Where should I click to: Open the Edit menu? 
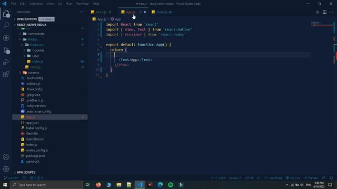click(x=23, y=4)
